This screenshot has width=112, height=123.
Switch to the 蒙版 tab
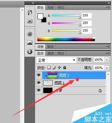click(50, 47)
